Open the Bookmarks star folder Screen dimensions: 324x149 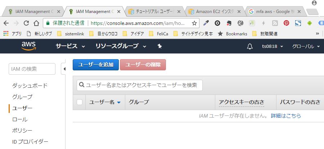tap(233, 34)
